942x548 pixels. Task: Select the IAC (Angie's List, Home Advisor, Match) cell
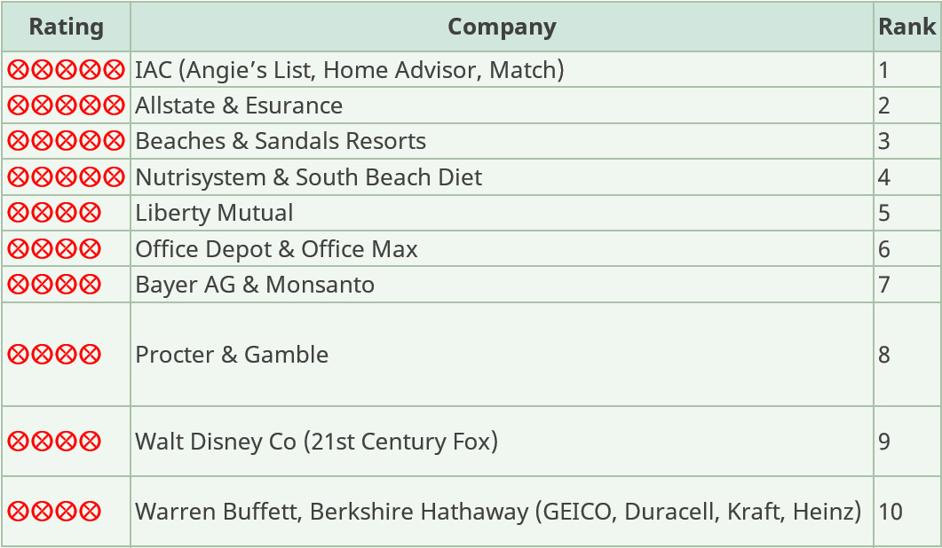click(x=349, y=70)
